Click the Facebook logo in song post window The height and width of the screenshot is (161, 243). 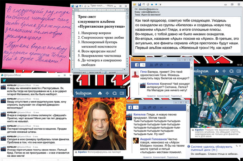coord(130,107)
